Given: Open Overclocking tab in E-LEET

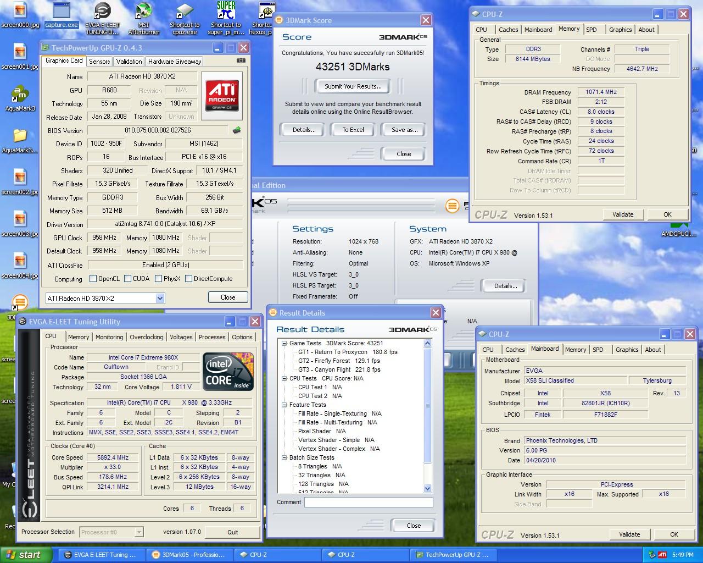Looking at the screenshot, I should tap(147, 337).
